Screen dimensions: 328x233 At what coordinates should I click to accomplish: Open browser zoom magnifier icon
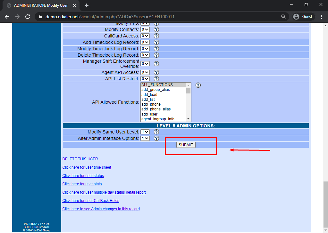click(283, 17)
